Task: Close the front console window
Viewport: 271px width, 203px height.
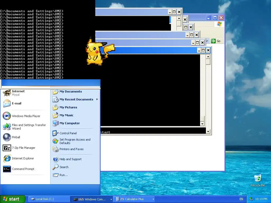Action: 208,50
